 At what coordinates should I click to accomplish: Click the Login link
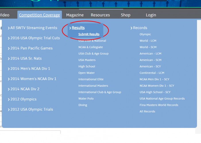pyautogui.click(x=151, y=15)
